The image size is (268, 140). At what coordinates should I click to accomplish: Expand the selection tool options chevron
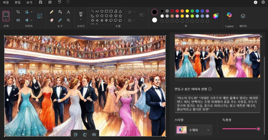tap(6, 20)
